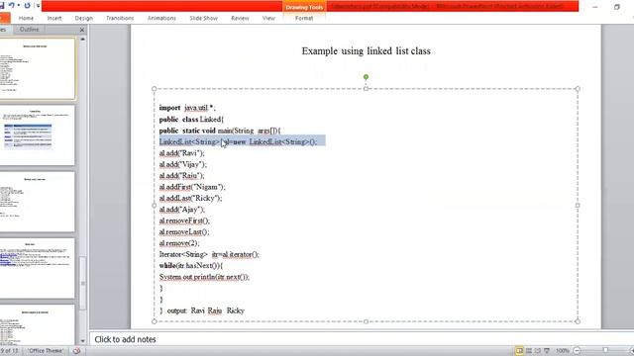Click the 'output: Ravi Raju Ricky' text

tap(206, 311)
